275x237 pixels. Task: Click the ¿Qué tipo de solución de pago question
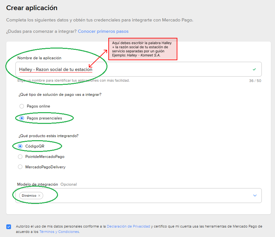click(x=60, y=95)
